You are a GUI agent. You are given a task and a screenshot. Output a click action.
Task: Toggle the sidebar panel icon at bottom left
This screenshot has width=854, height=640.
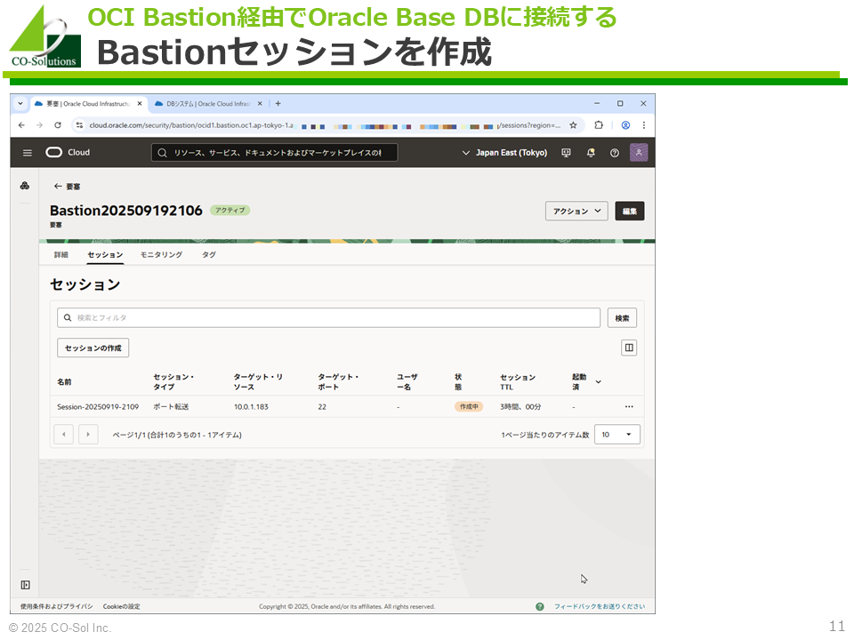[25, 585]
